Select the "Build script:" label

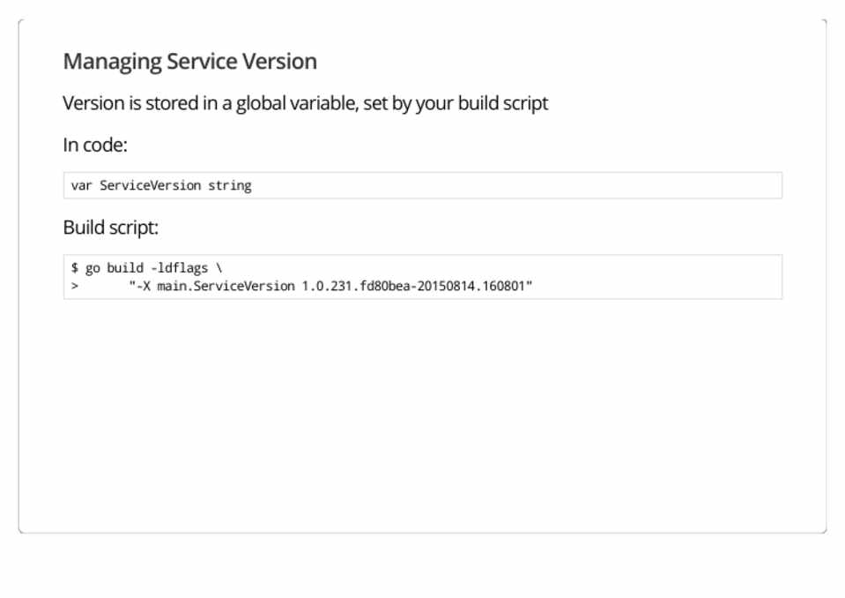click(110, 228)
